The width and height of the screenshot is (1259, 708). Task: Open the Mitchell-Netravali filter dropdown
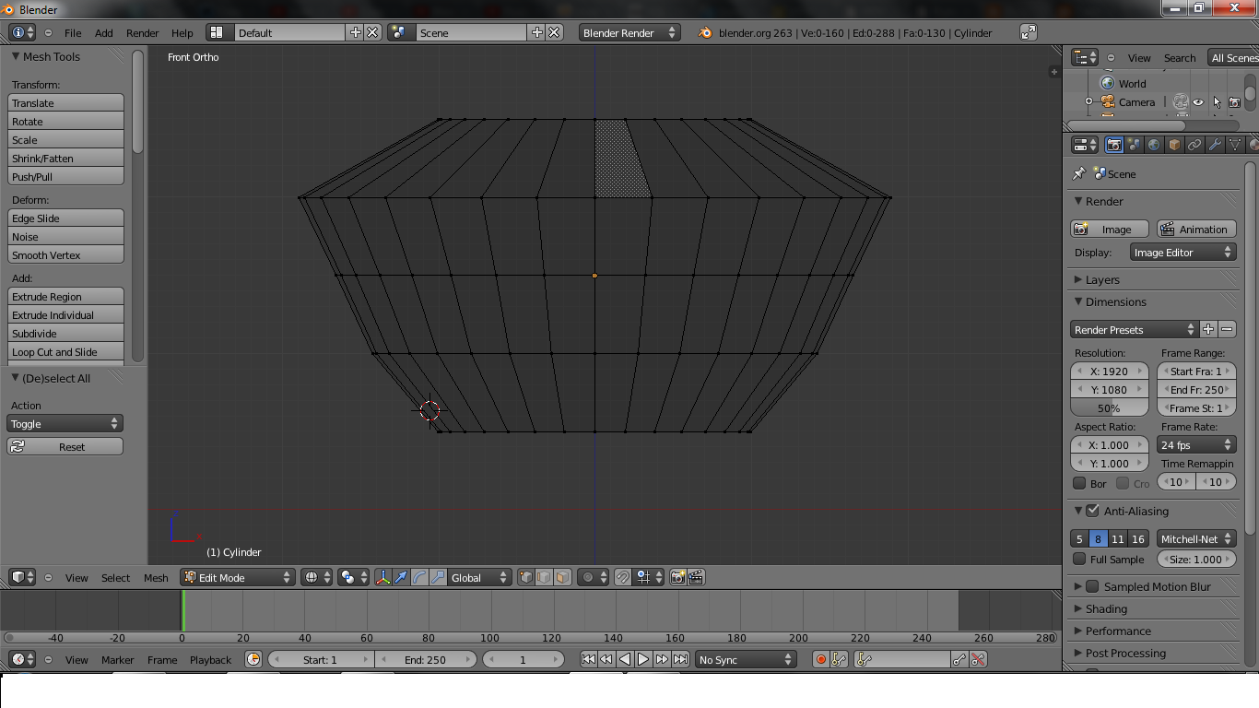[1196, 538]
